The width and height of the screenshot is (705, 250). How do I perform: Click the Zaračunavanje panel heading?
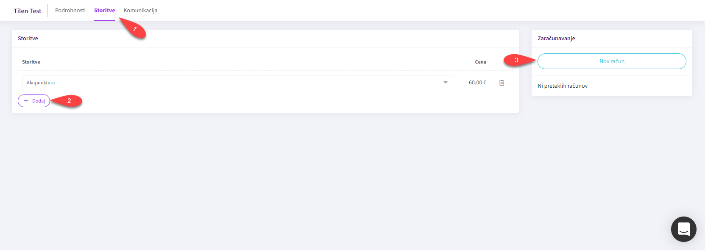556,39
